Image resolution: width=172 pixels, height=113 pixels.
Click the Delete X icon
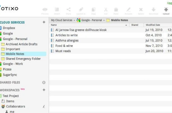pyautogui.click(x=141, y=10)
